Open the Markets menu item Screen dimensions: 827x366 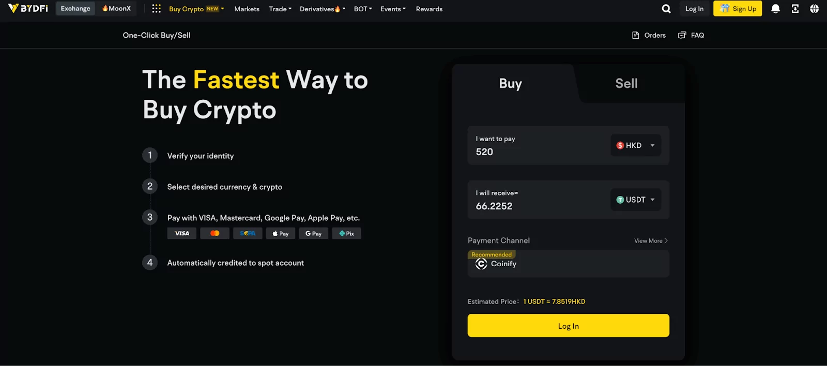pyautogui.click(x=247, y=9)
